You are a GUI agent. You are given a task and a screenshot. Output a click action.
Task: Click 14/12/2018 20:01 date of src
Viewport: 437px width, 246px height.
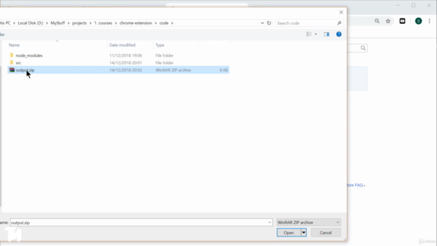tap(126, 63)
